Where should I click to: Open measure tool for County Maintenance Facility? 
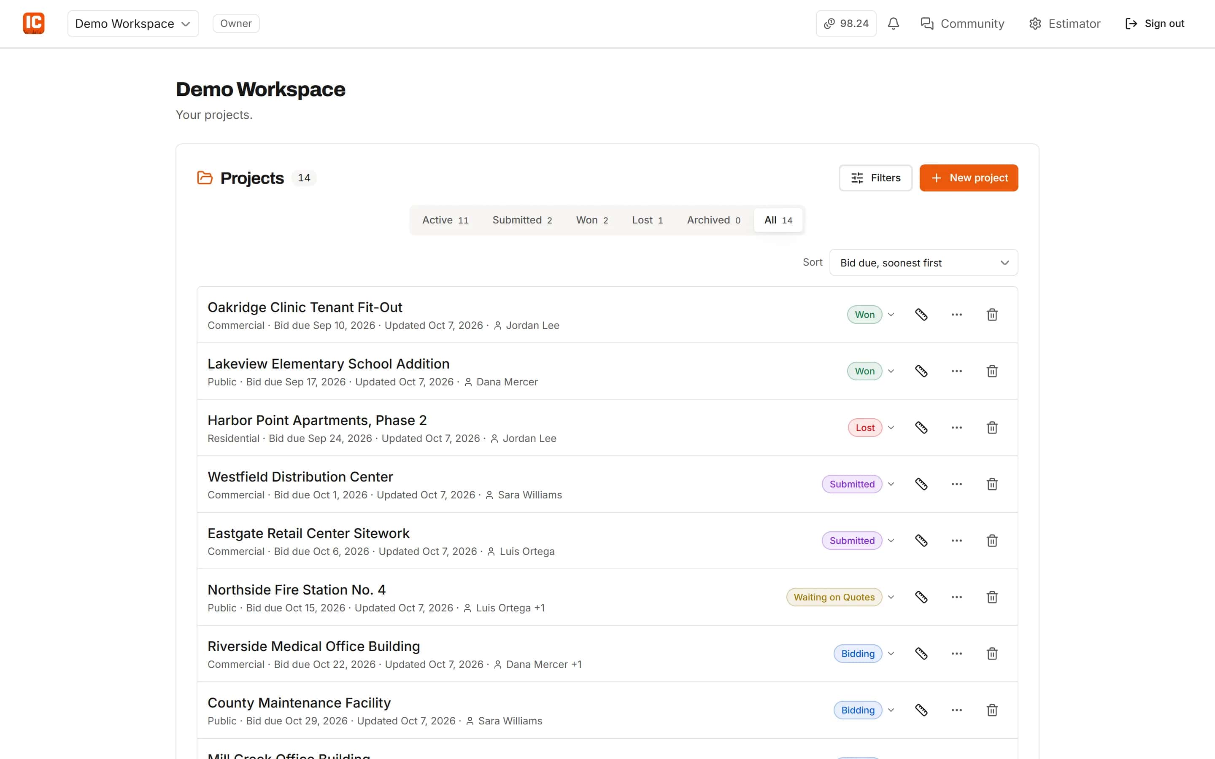(x=921, y=710)
